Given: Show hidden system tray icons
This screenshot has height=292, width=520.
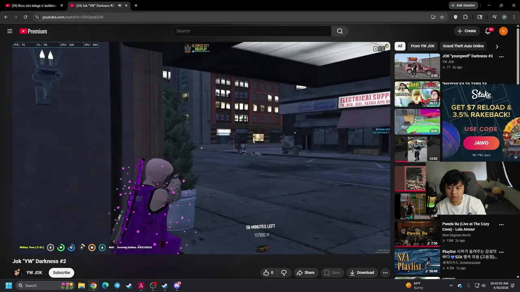Looking at the screenshot, I should pyautogui.click(x=451, y=286).
